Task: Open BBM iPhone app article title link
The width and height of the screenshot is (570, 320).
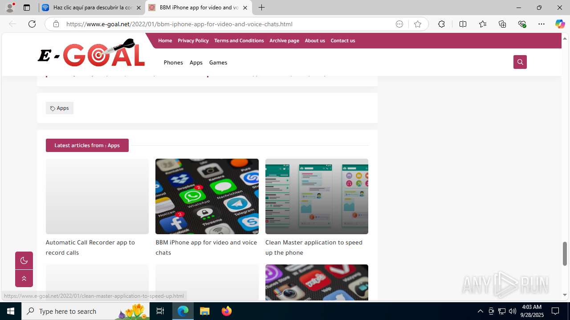Action: coord(206,248)
